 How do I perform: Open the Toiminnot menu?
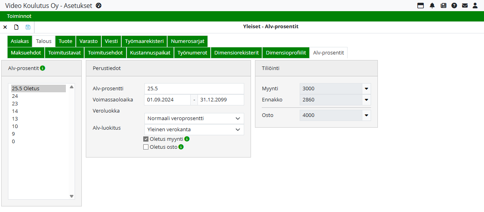click(x=19, y=16)
